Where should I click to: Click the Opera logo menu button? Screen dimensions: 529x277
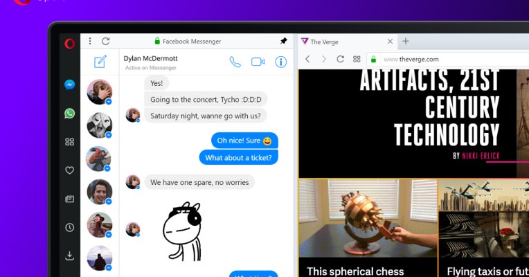pyautogui.click(x=69, y=44)
